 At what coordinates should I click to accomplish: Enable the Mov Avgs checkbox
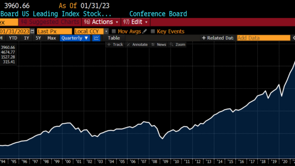[114, 31]
